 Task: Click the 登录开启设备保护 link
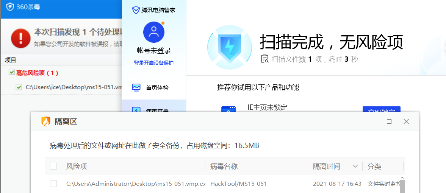pyautogui.click(x=153, y=63)
